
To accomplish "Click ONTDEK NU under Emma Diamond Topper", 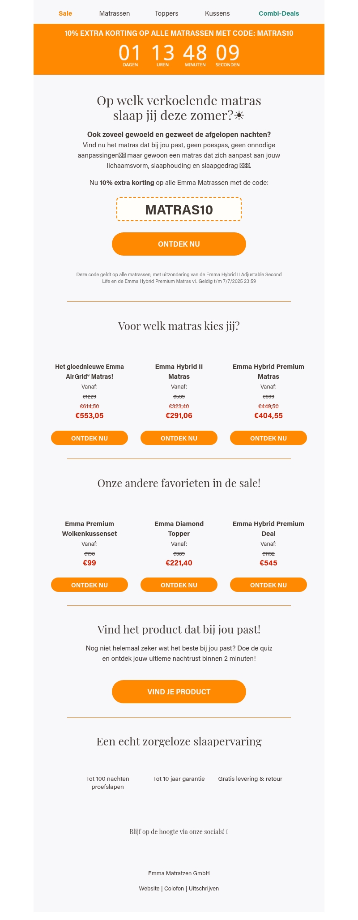I will [x=179, y=585].
